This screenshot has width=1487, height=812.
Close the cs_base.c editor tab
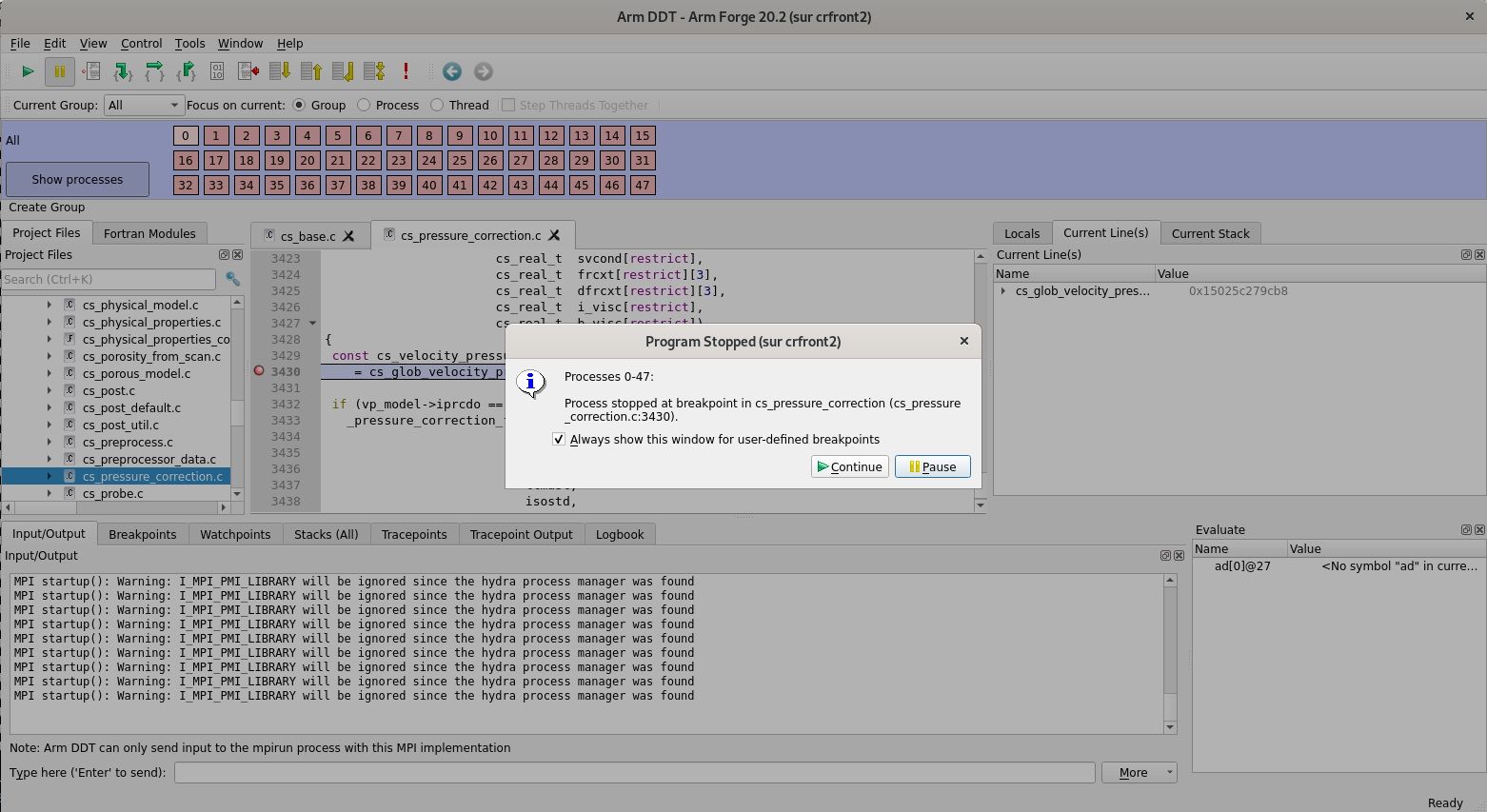pos(348,236)
